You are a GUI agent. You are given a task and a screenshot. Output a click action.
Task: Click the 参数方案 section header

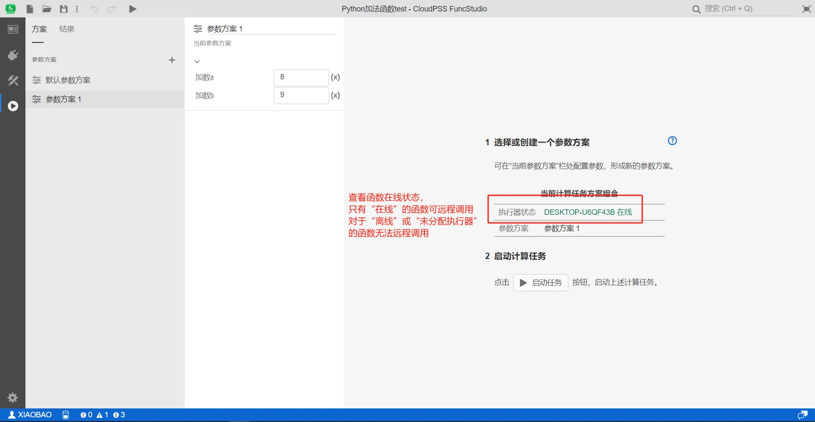point(44,59)
